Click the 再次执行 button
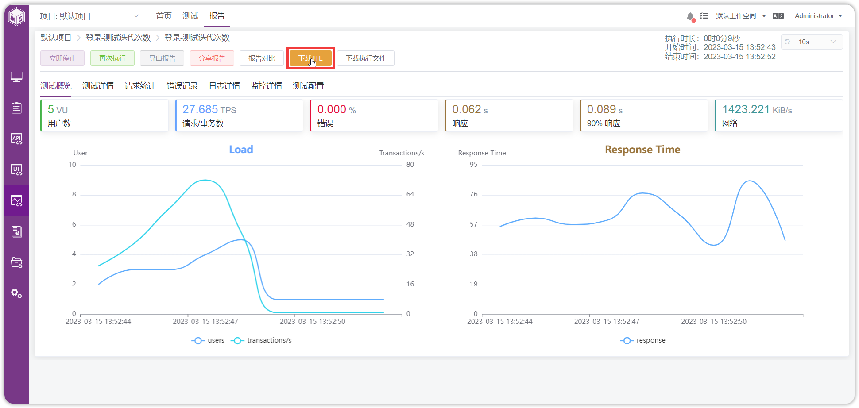The height and width of the screenshot is (408, 859). [x=112, y=58]
